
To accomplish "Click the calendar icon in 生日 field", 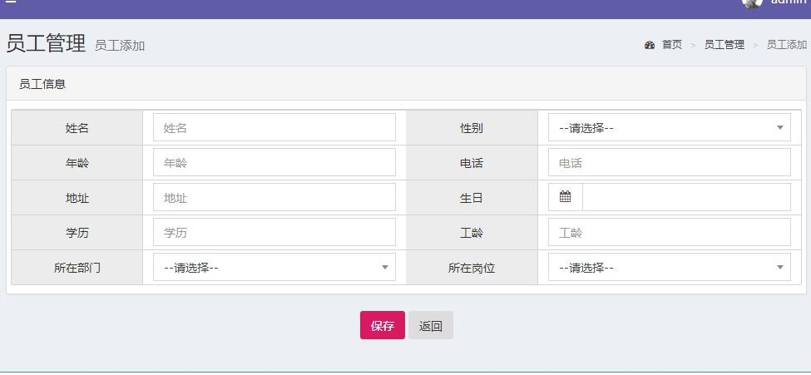I will pyautogui.click(x=566, y=197).
